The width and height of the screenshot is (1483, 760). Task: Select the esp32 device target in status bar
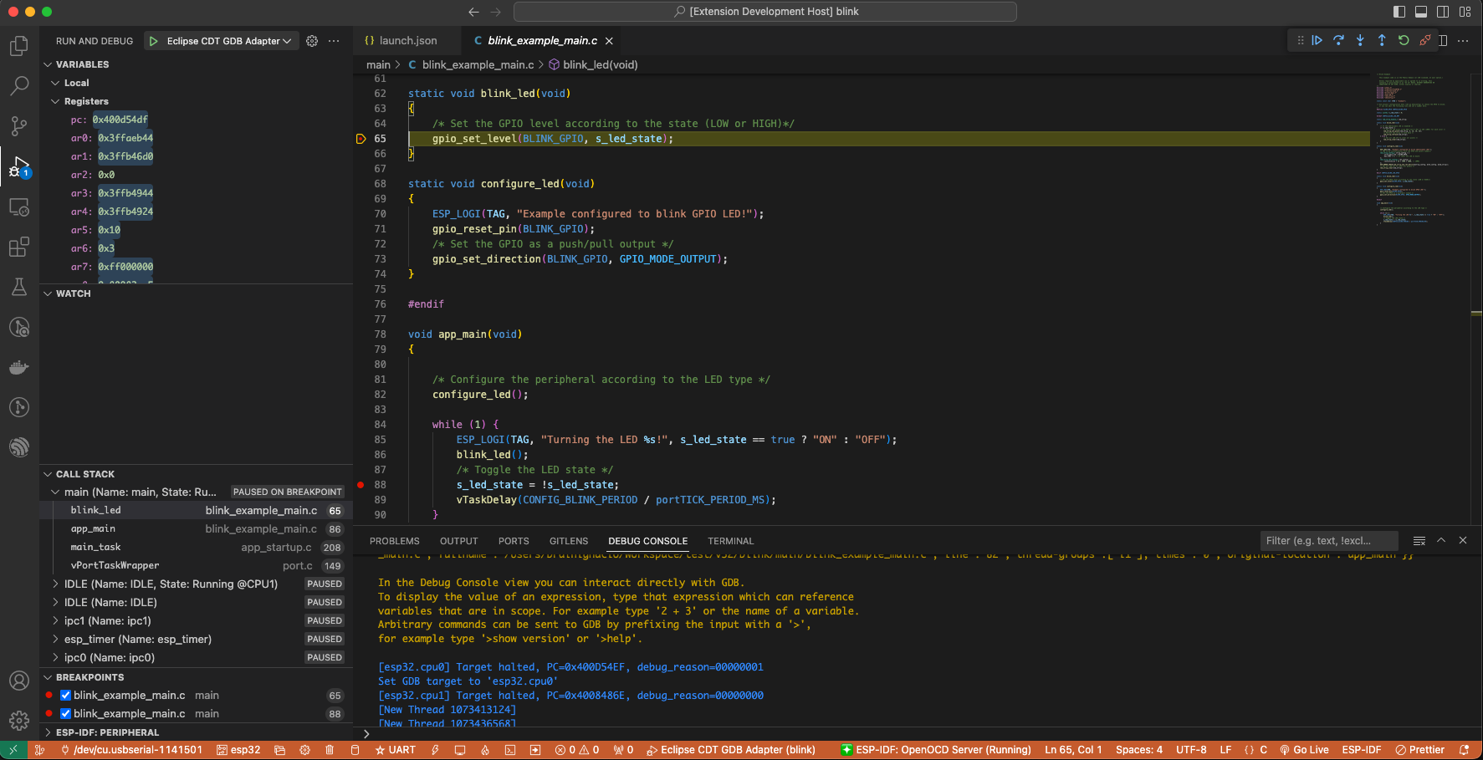(x=239, y=750)
